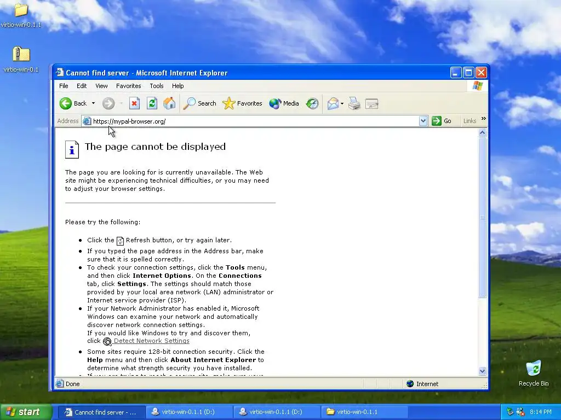
Task: Click the page icon in the Address bar
Action: (87, 121)
